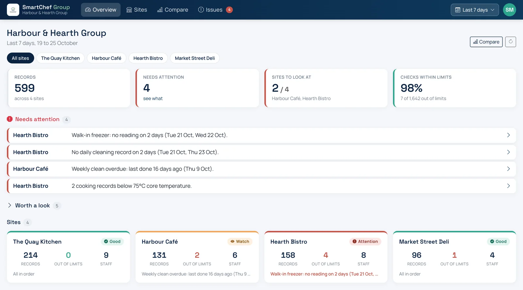The height and width of the screenshot is (290, 523).
Task: Open the Overview nav tab
Action: (x=101, y=10)
